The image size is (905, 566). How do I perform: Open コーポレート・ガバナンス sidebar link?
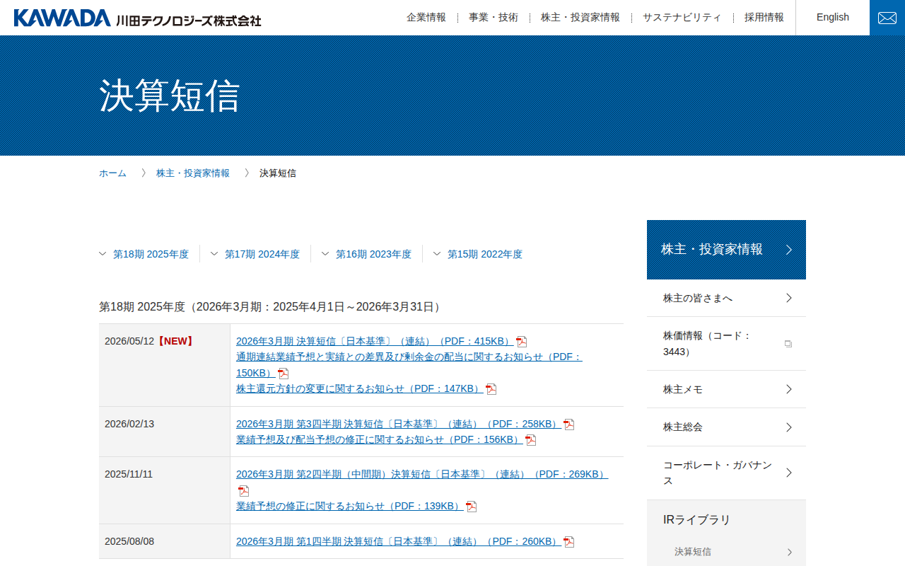[x=726, y=473]
